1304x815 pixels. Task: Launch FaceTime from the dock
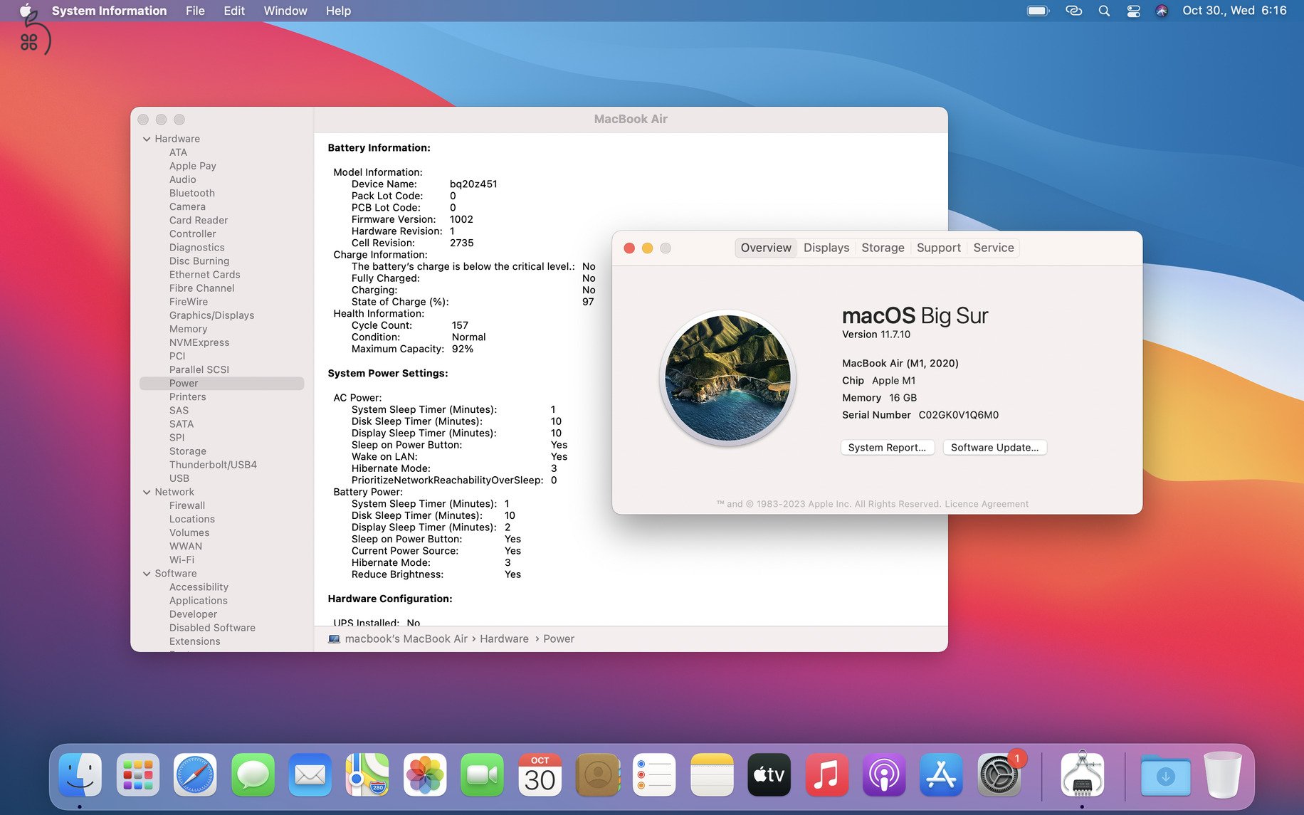coord(482,774)
